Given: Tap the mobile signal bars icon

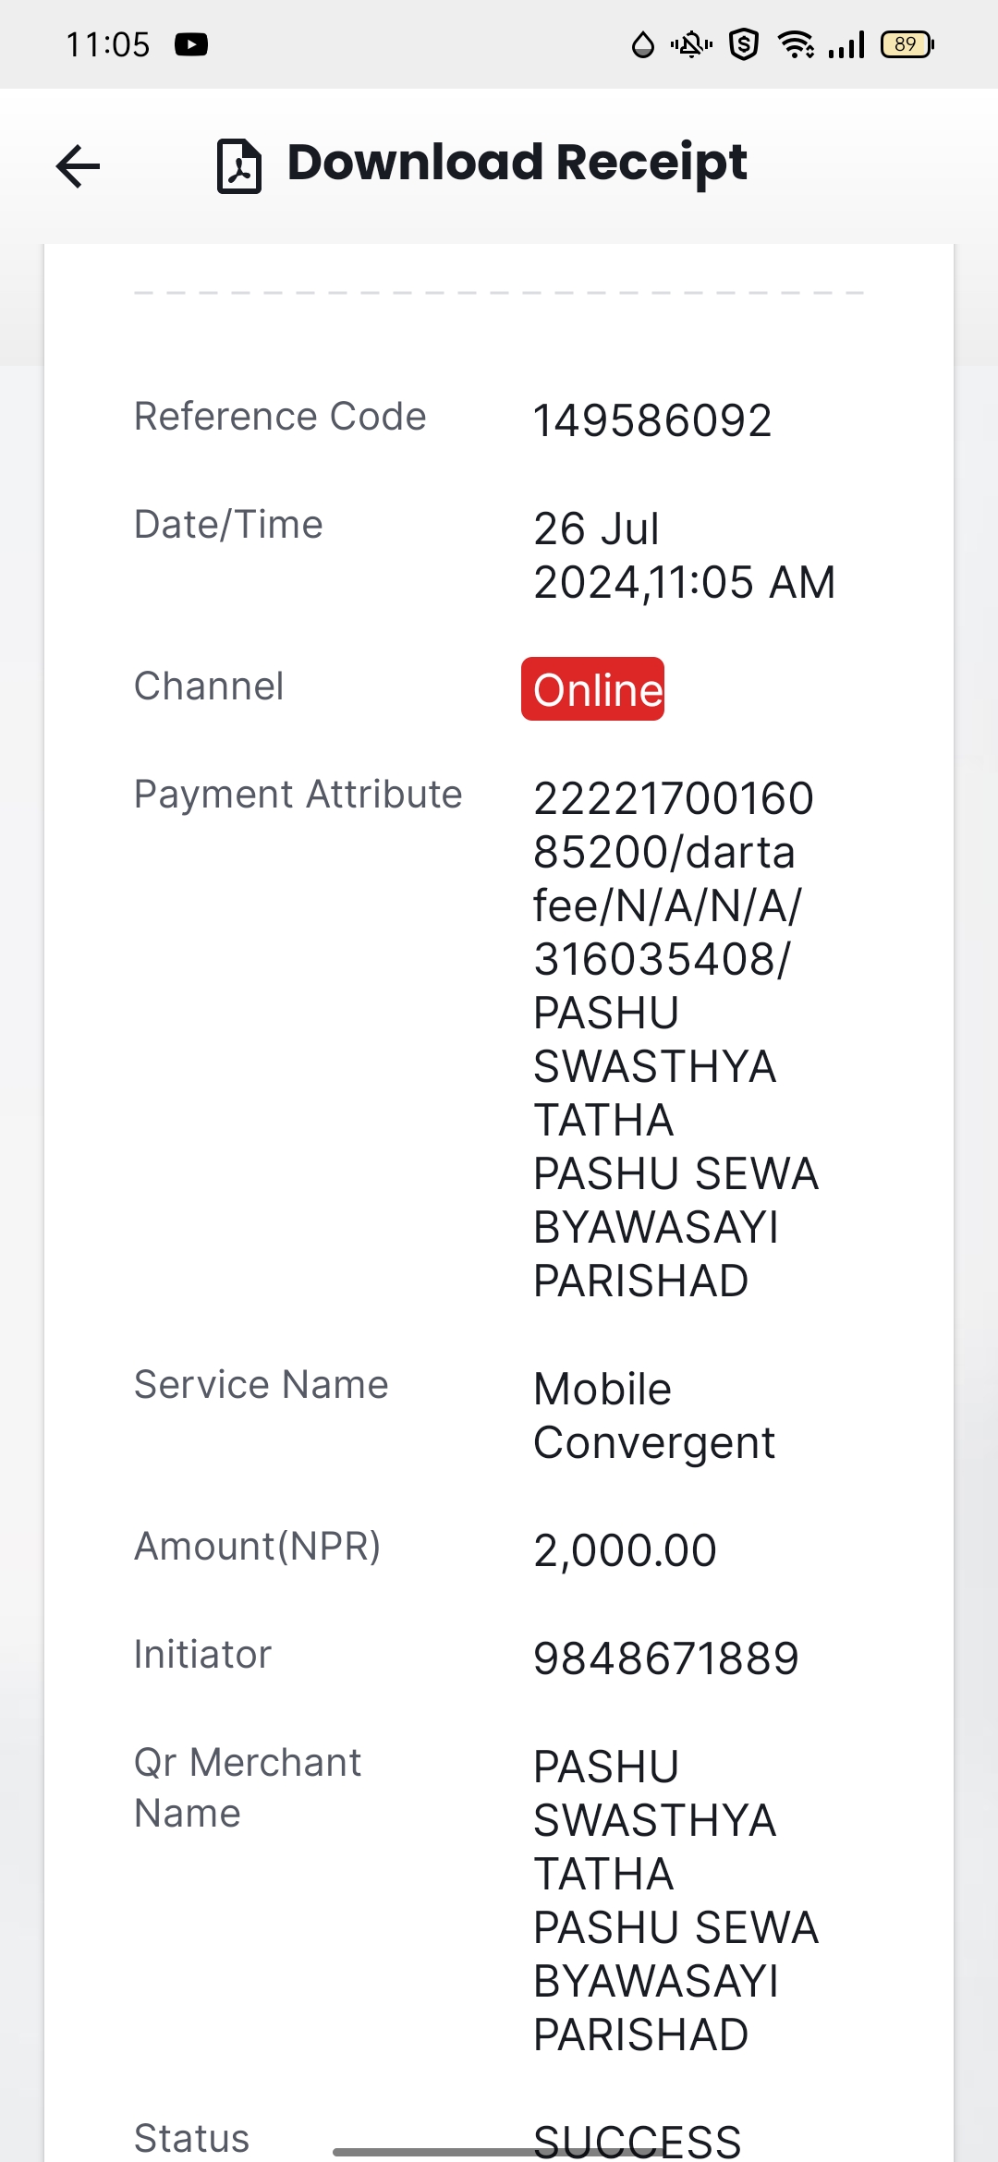Looking at the screenshot, I should [846, 44].
